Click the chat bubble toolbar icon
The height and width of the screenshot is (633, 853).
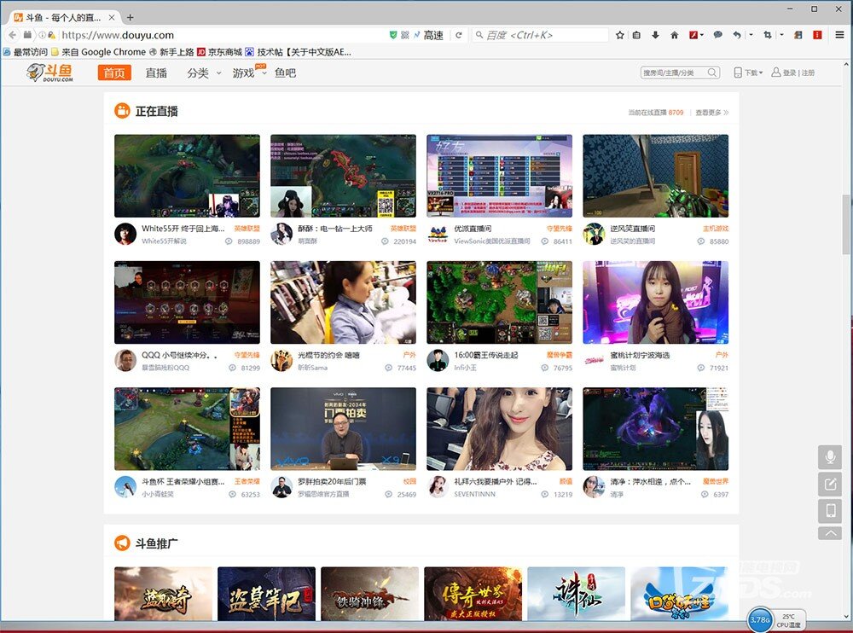718,35
